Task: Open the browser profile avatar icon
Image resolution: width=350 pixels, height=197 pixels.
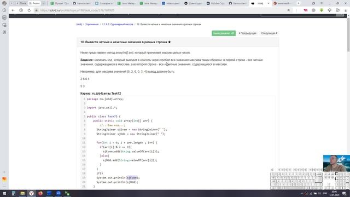Action: (4, 3)
